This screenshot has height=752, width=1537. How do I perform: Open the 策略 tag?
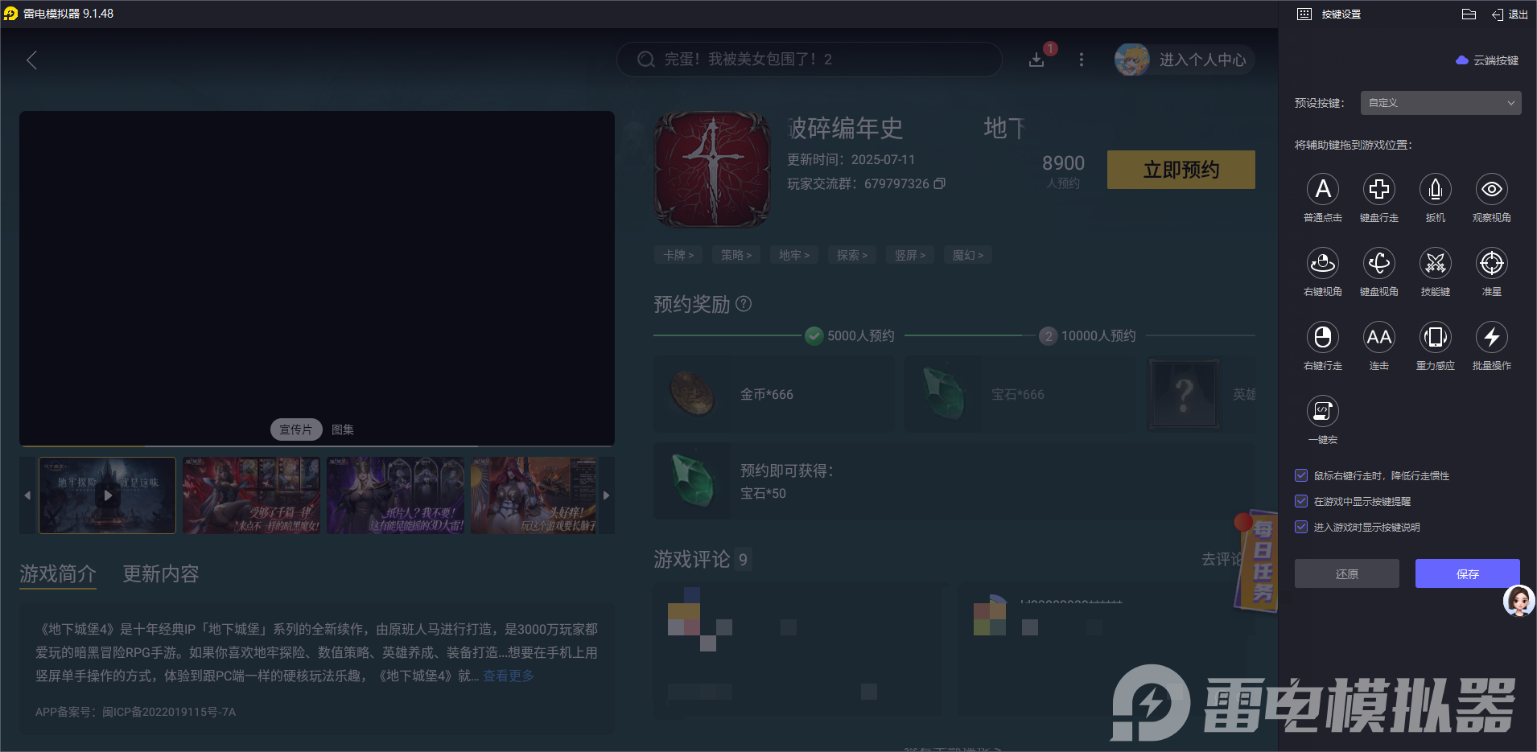click(736, 255)
